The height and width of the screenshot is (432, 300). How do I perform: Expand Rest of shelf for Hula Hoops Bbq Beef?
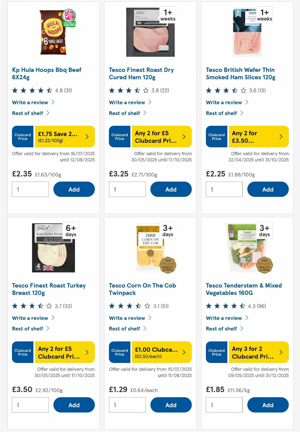pyautogui.click(x=28, y=113)
